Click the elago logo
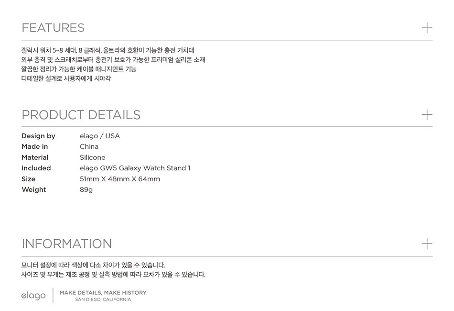454x311 pixels. (33, 296)
